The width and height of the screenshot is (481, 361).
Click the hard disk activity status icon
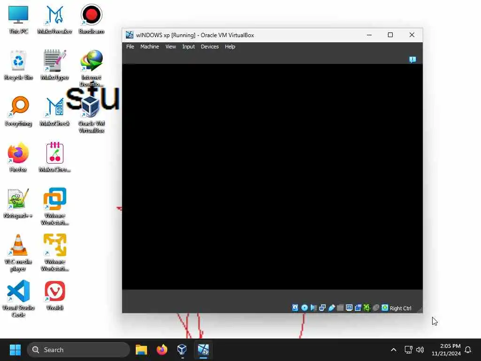295,307
